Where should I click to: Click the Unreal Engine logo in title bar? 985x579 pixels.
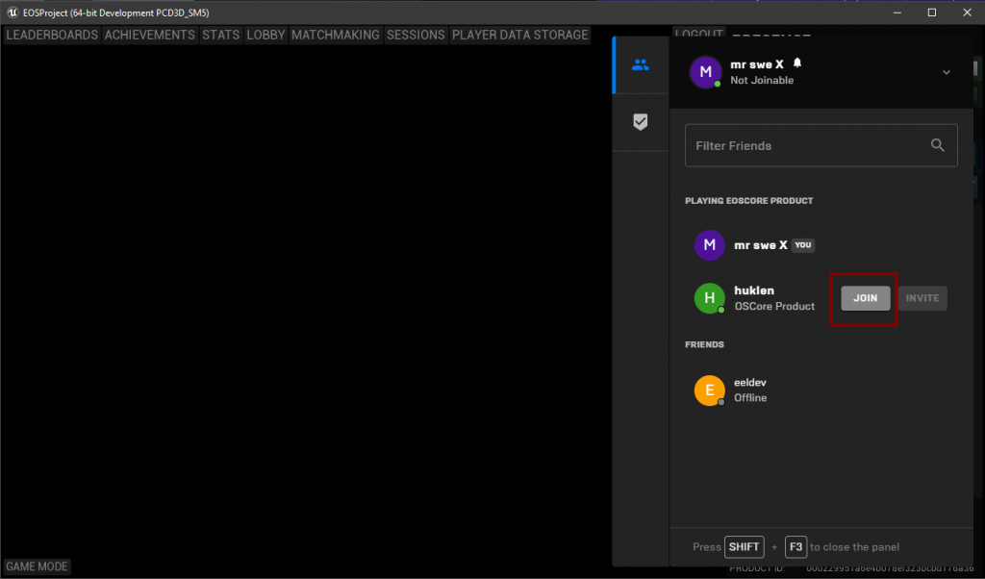pos(10,13)
